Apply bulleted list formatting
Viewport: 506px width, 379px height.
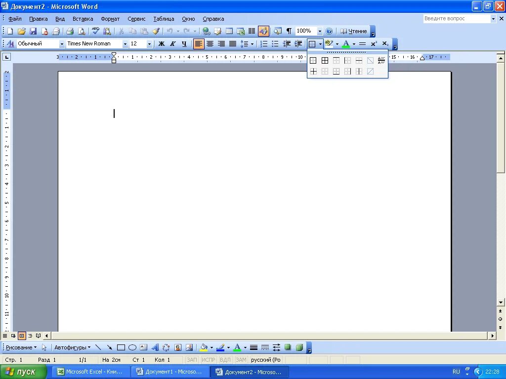point(275,43)
